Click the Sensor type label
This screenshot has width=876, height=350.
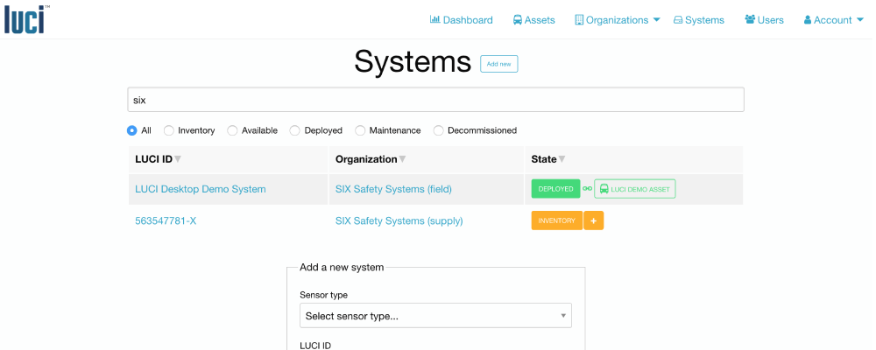coord(323,295)
